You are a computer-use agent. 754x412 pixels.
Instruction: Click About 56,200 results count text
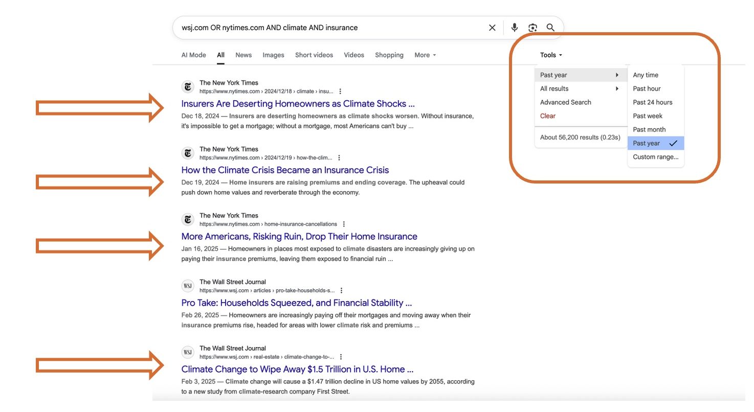(580, 138)
